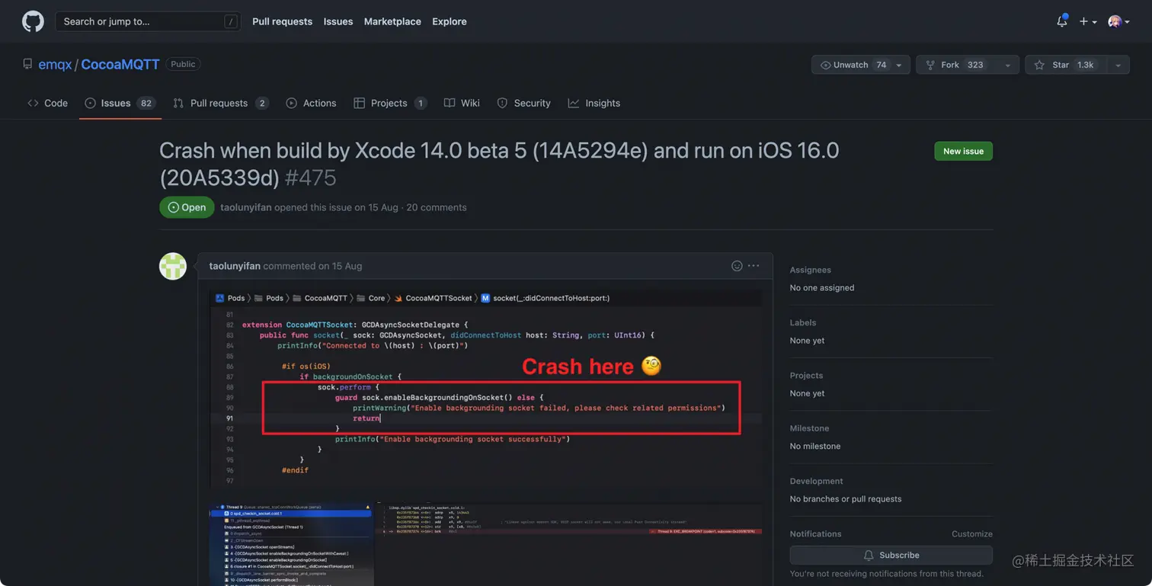This screenshot has width=1152, height=586.
Task: Open the plus create-new menu
Action: [x=1088, y=21]
